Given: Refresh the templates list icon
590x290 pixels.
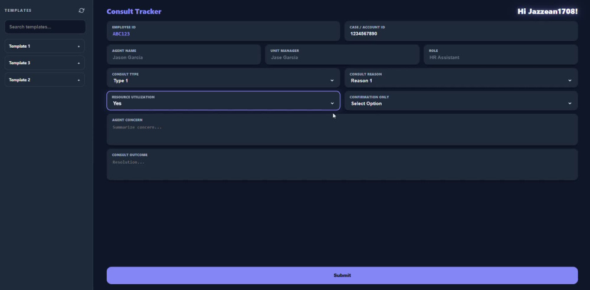Looking at the screenshot, I should click(81, 11).
